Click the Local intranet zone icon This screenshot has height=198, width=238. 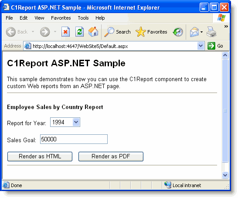168,185
